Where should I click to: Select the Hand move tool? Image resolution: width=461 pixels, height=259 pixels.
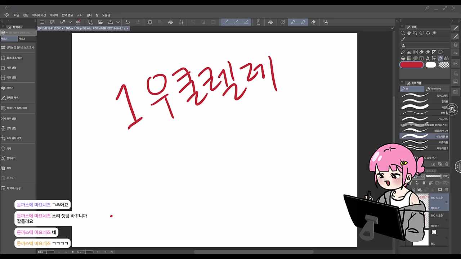tap(409, 33)
